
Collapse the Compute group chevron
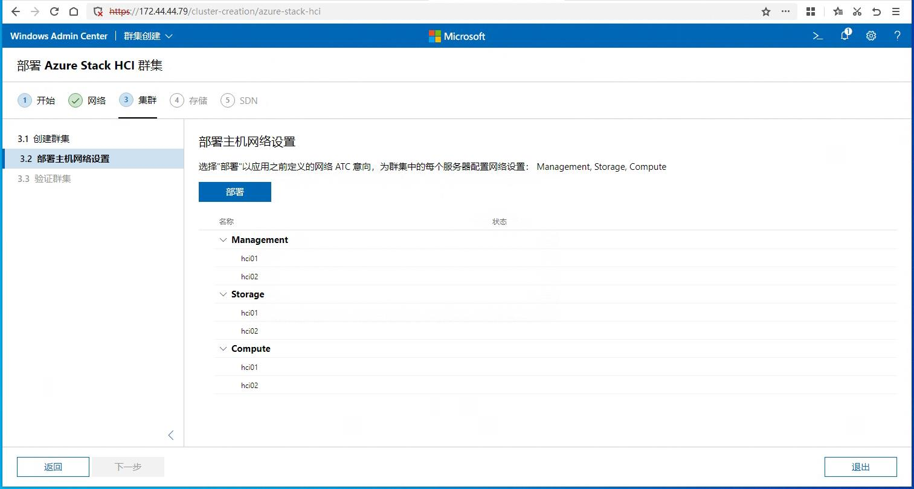223,349
